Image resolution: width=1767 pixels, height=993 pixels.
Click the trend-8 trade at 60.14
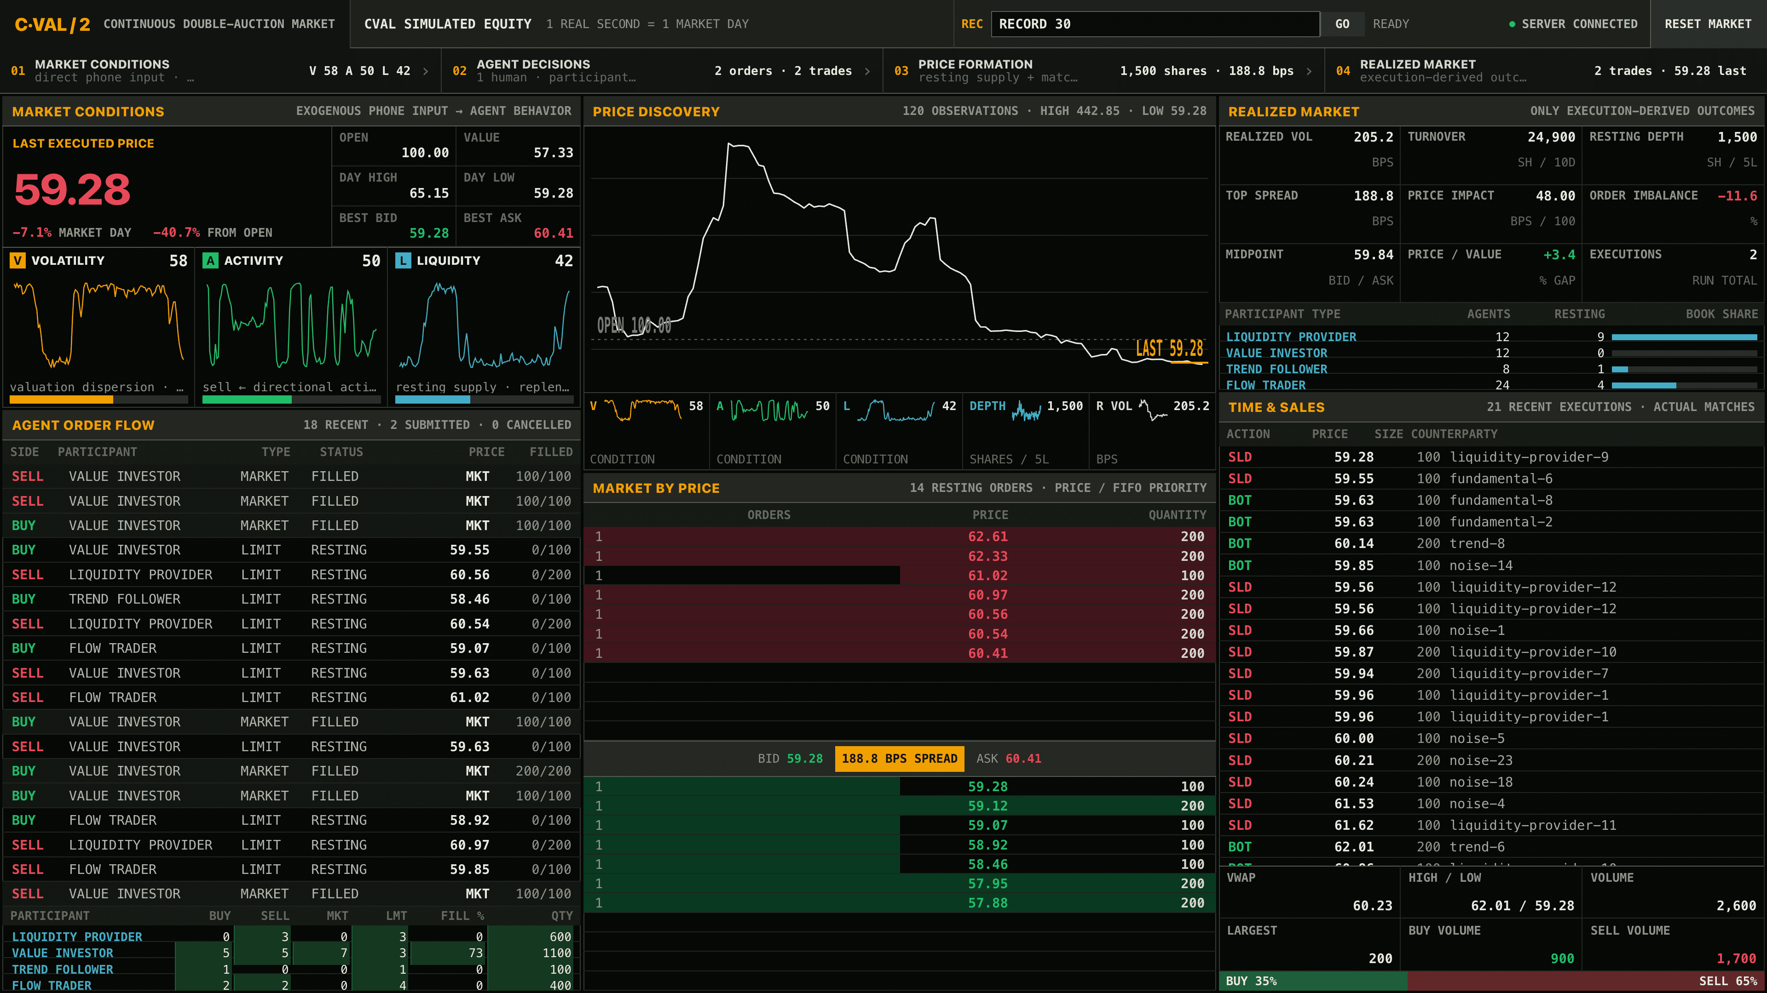[x=1491, y=543]
